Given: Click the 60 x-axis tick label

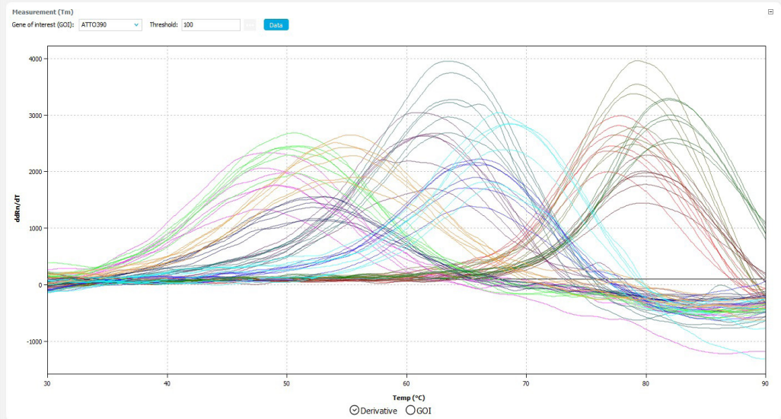Looking at the screenshot, I should coord(406,384).
